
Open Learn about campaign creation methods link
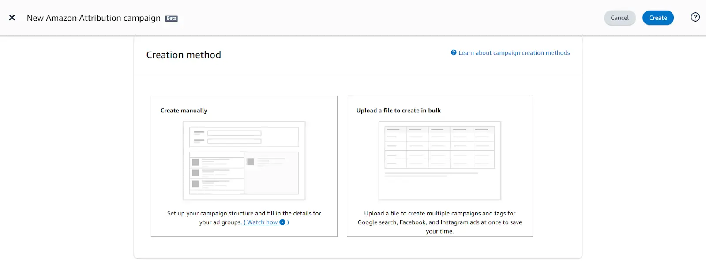[x=511, y=52]
